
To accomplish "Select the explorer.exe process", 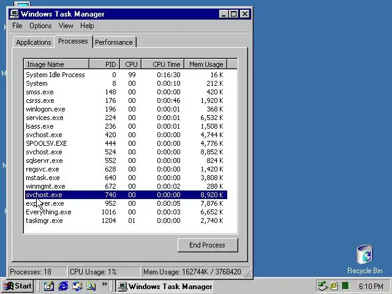I will (x=126, y=203).
